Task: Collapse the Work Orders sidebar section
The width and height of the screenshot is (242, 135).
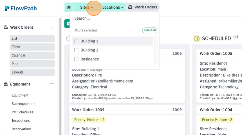Action: (51, 27)
